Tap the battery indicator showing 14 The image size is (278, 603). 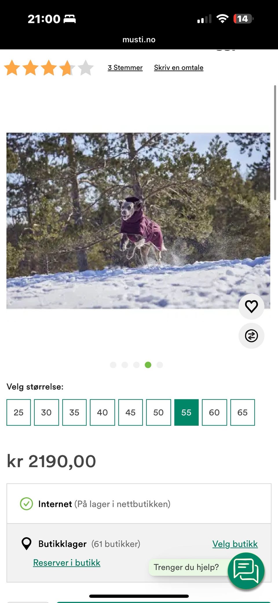point(243,19)
